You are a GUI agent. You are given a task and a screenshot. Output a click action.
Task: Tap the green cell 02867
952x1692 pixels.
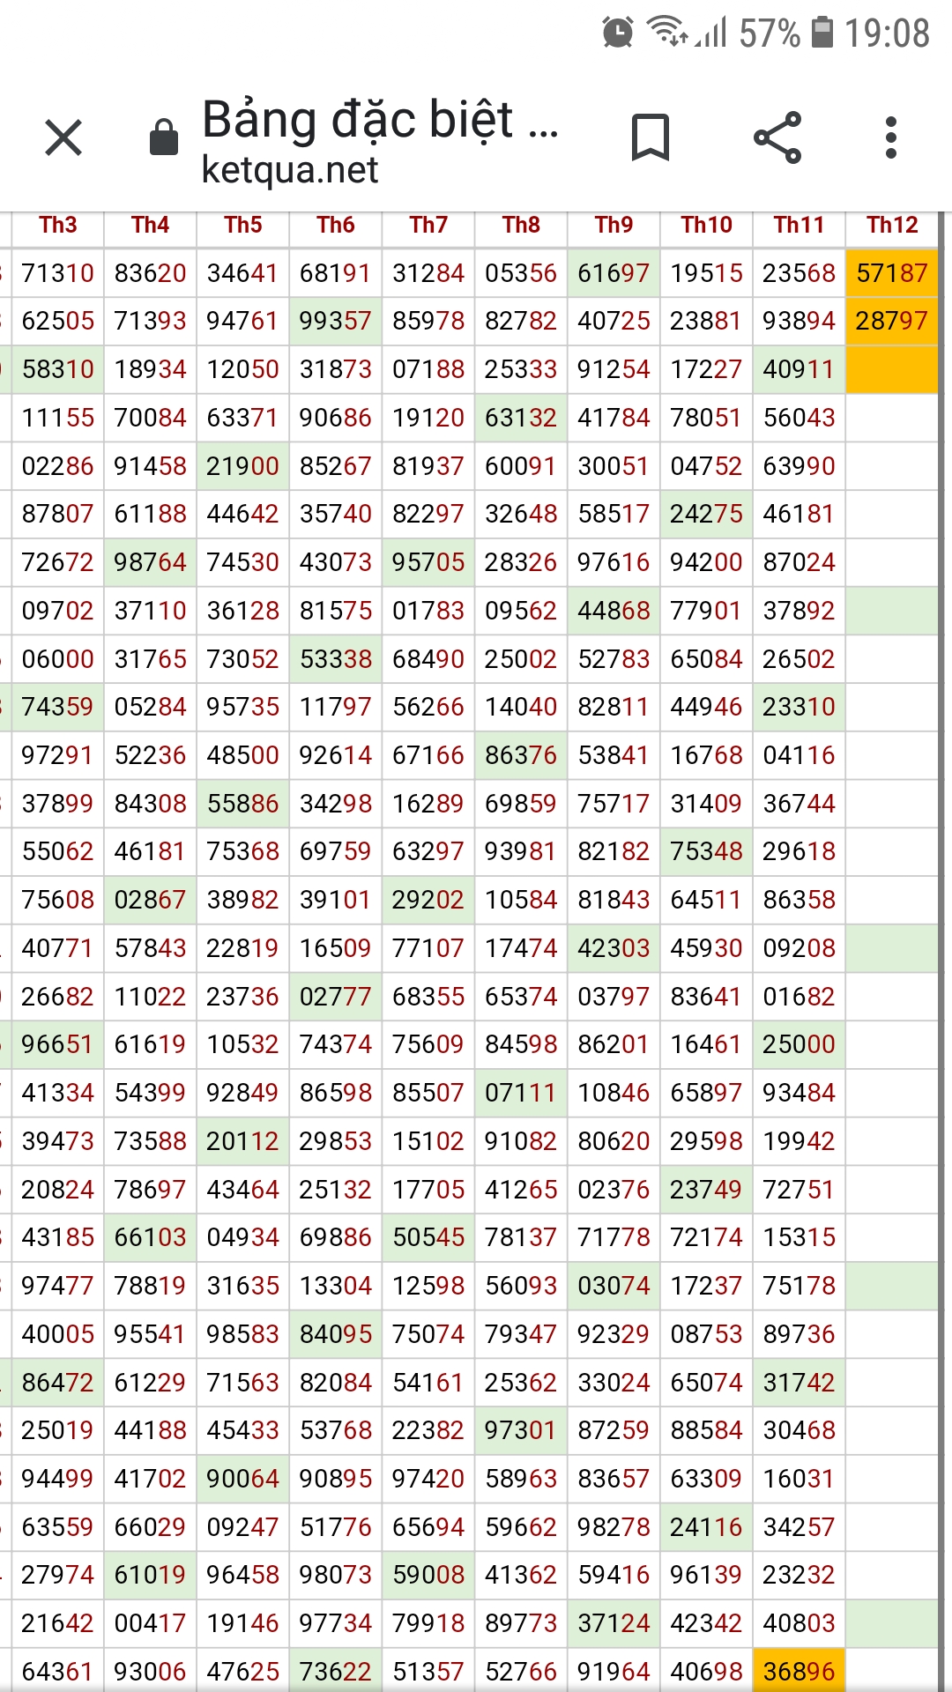[151, 900]
